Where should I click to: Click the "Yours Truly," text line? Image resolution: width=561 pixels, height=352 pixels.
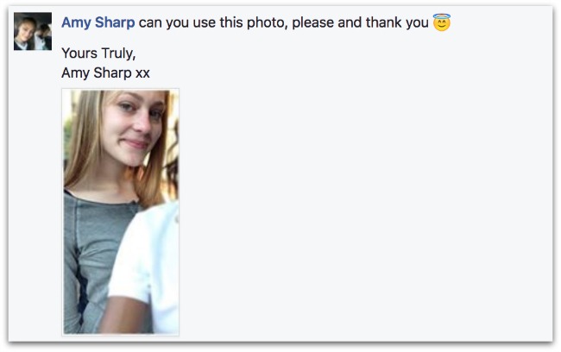tap(98, 53)
